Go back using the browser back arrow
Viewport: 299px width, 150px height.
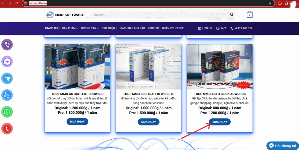(x=3, y=3)
